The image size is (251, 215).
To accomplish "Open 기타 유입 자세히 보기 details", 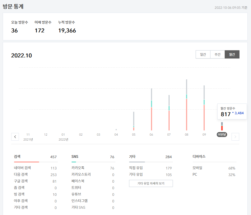I will (151, 183).
